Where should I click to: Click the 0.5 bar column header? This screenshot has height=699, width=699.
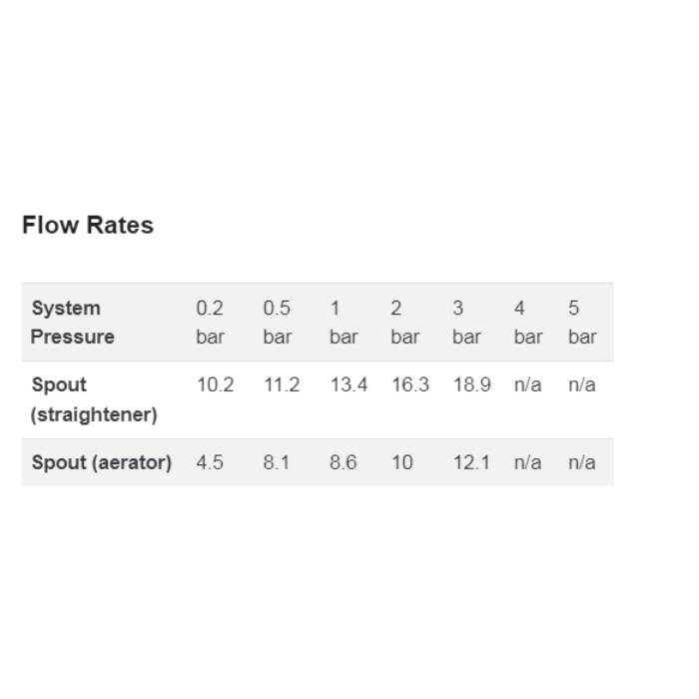pyautogui.click(x=277, y=323)
